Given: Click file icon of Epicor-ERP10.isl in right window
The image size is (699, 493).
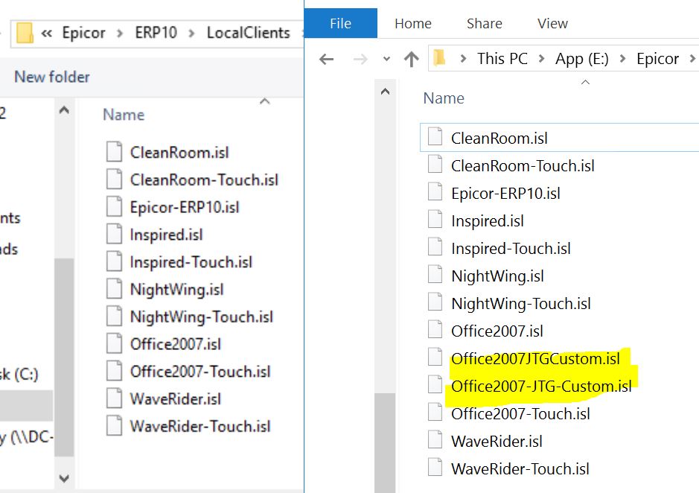Looking at the screenshot, I should pos(435,192).
